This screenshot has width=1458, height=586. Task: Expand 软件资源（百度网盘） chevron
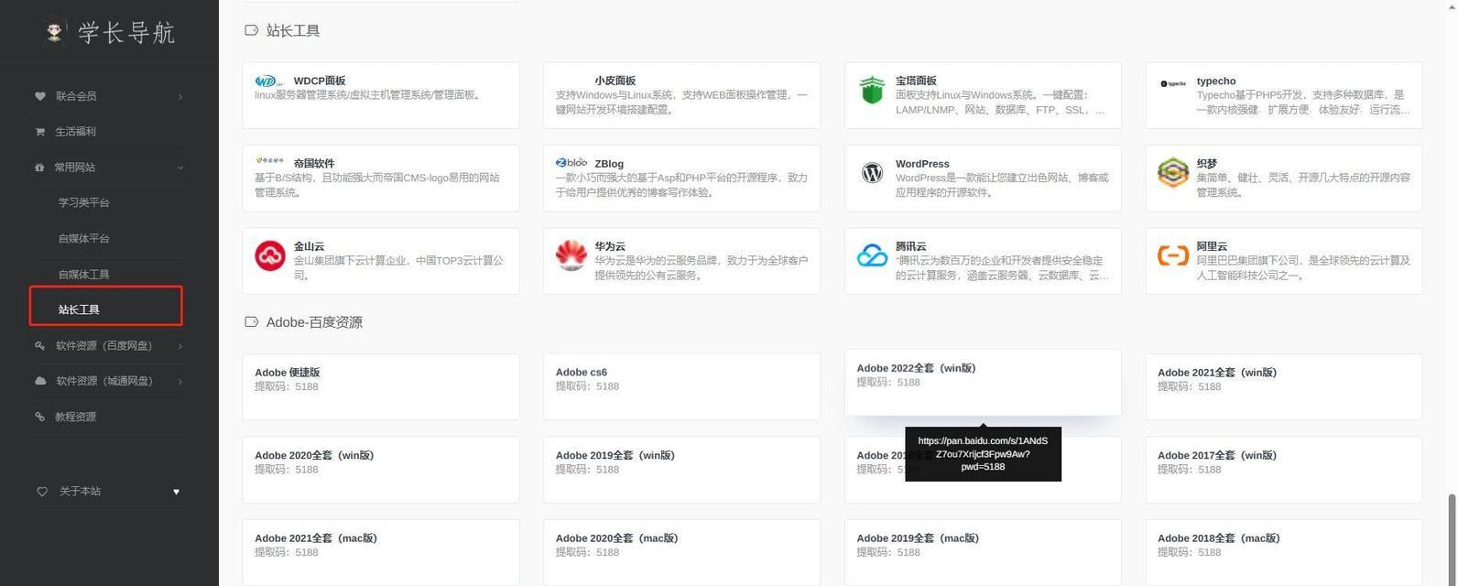click(180, 346)
